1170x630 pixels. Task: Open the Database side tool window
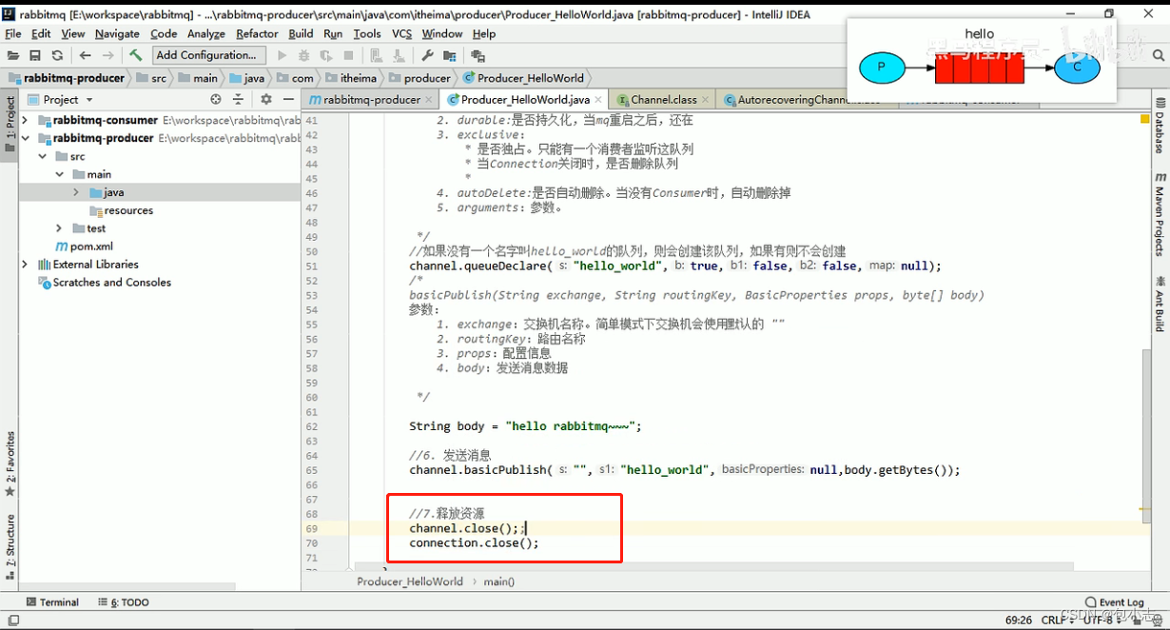pos(1160,125)
